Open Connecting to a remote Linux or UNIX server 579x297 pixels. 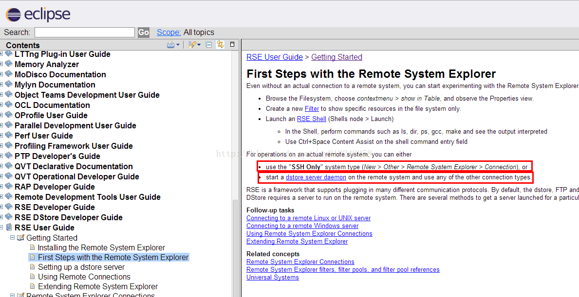click(x=309, y=218)
